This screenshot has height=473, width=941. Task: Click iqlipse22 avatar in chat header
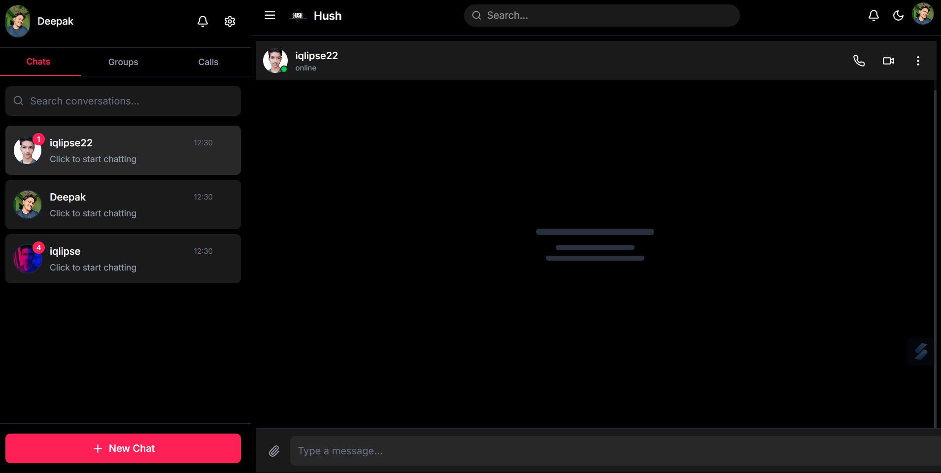coord(275,61)
